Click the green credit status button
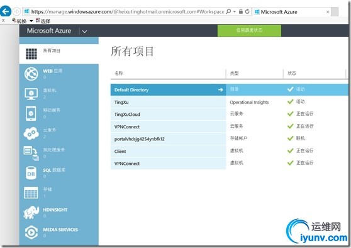 (x=249, y=30)
